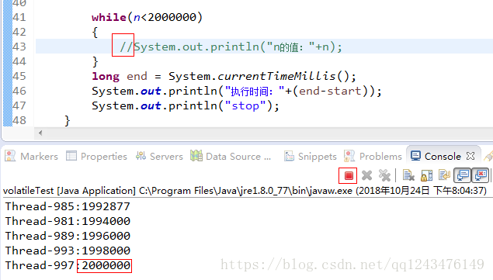Click line number 43 in the gutter
Image resolution: width=493 pixels, height=280 pixels.
click(19, 47)
